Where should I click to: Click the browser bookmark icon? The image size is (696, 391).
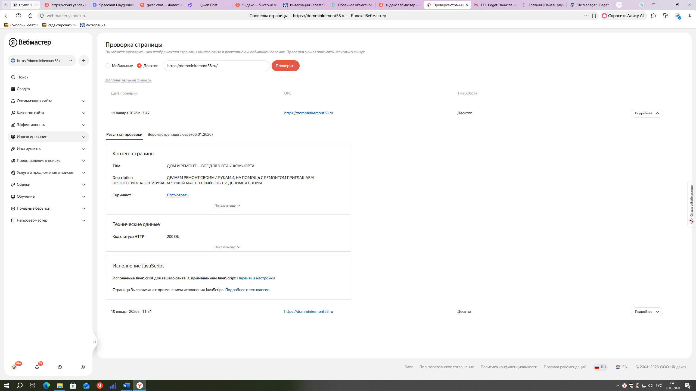pos(594,16)
